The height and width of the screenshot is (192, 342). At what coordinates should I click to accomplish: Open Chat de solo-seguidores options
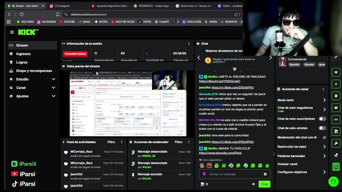tap(302, 109)
